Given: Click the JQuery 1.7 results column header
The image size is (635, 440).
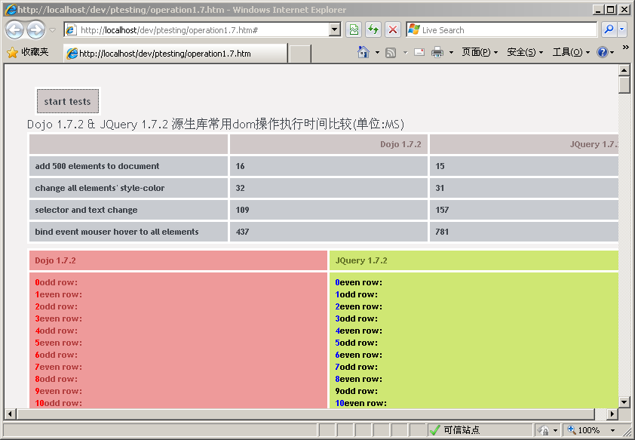Looking at the screenshot, I should pos(524,144).
